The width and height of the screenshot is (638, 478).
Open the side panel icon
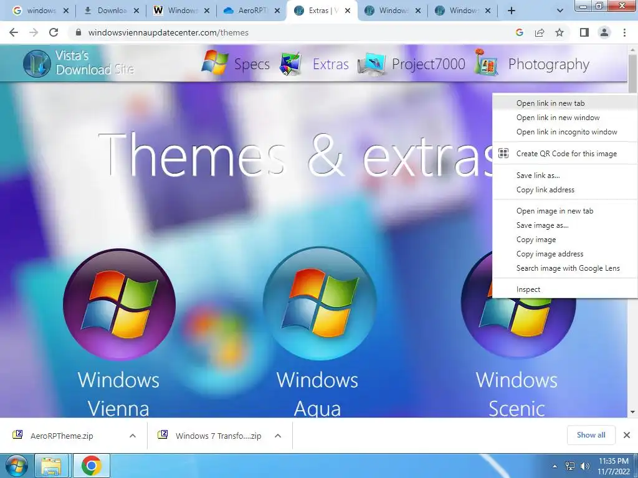pos(584,32)
